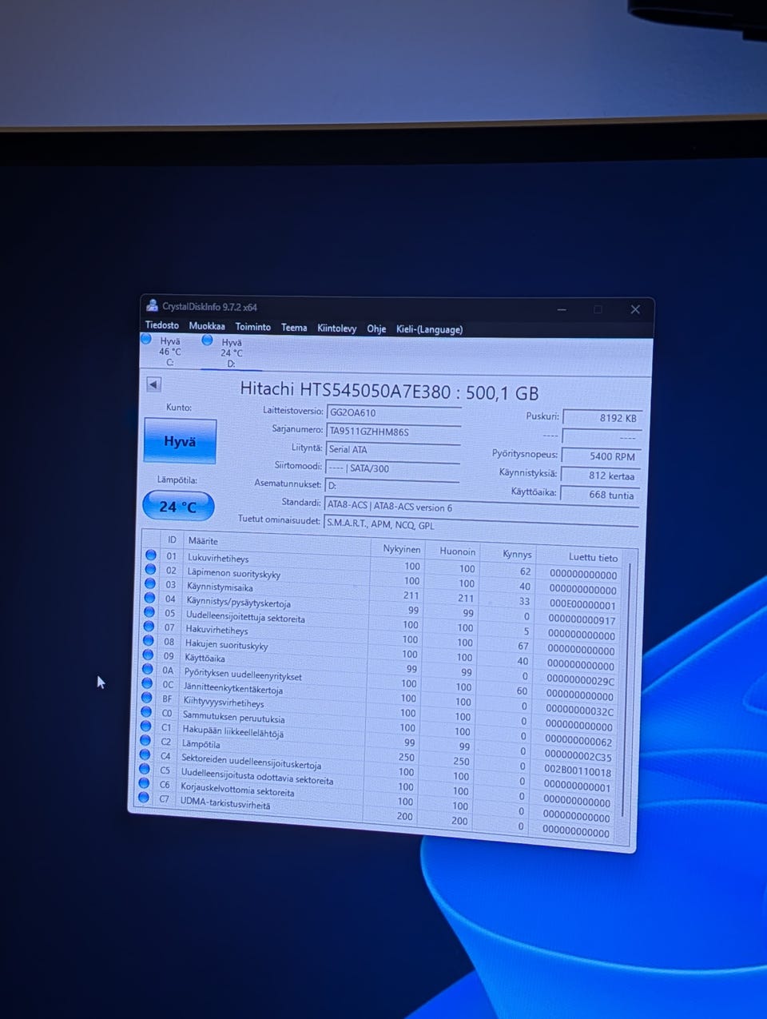This screenshot has height=1019, width=767.
Task: Click the status icon for Lukuvirhetiheys row
Action: tap(150, 555)
